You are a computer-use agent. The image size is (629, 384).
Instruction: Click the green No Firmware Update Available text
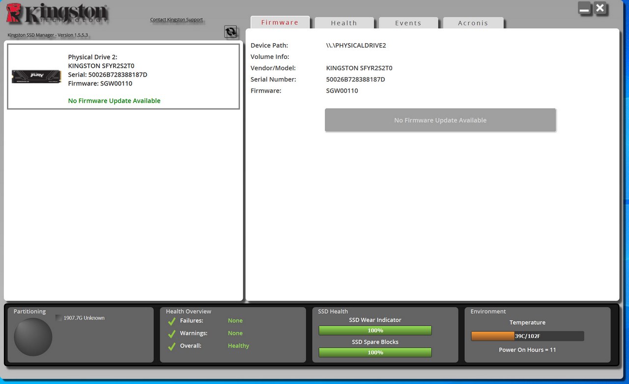coord(114,101)
